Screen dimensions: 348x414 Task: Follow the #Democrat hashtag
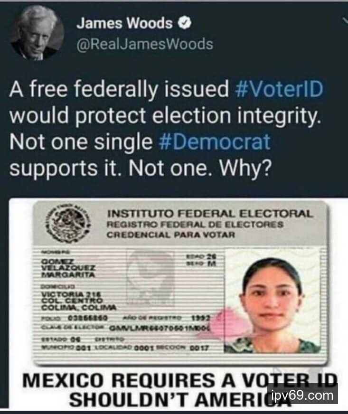click(x=215, y=142)
